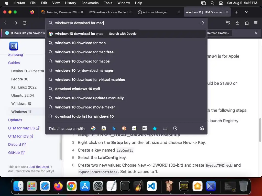Click the Firefox View icon in tab bar
The image size is (262, 196).
32,12
